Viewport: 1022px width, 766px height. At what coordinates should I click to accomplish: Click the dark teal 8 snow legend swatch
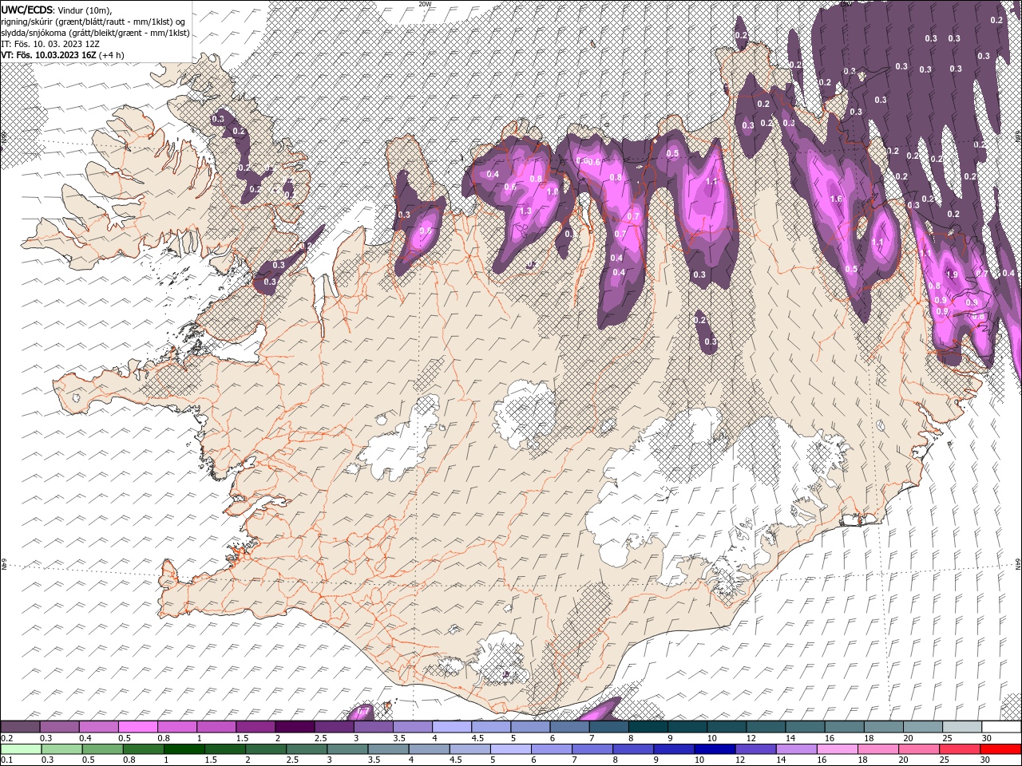click(648, 727)
